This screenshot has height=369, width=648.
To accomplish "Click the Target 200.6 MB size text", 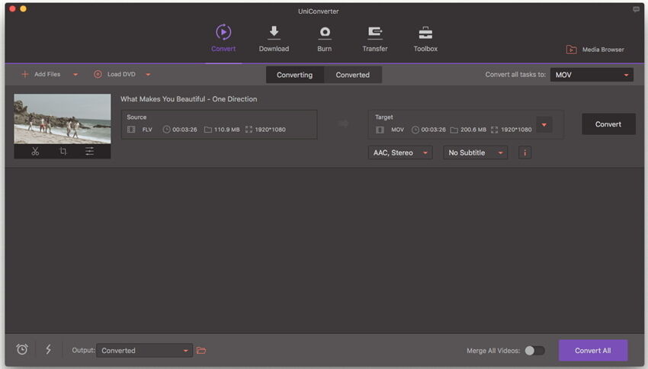I will click(473, 130).
